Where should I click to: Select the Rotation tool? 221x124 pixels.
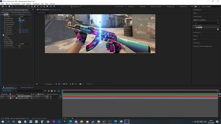(x=25, y=7)
